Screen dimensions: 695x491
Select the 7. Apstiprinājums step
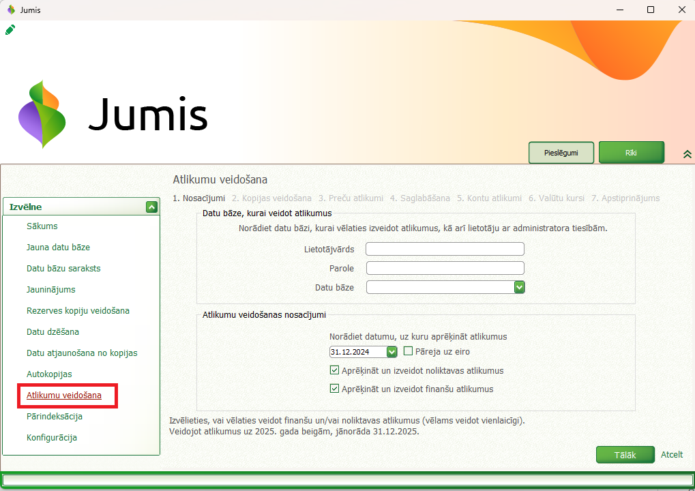(x=625, y=198)
